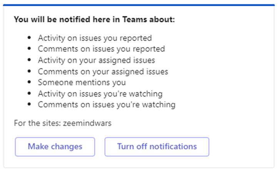Click the blue top border of the card

pos(139,5)
